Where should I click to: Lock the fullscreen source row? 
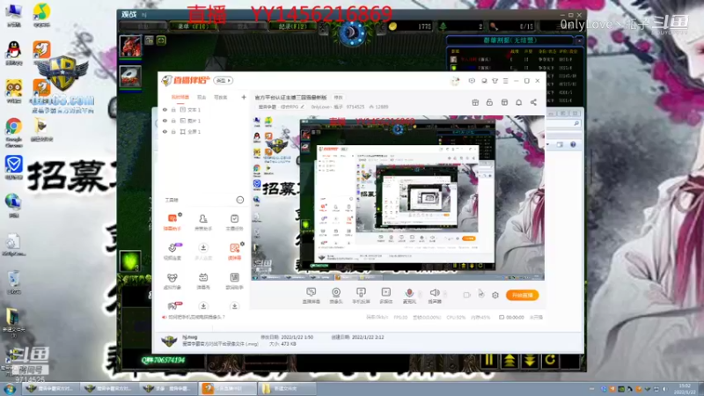173,131
